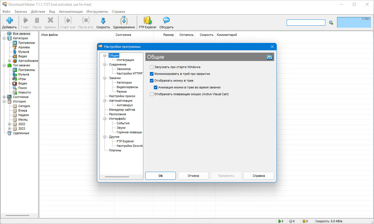
Task: Click the toolbar search input field
Action: click(x=306, y=23)
